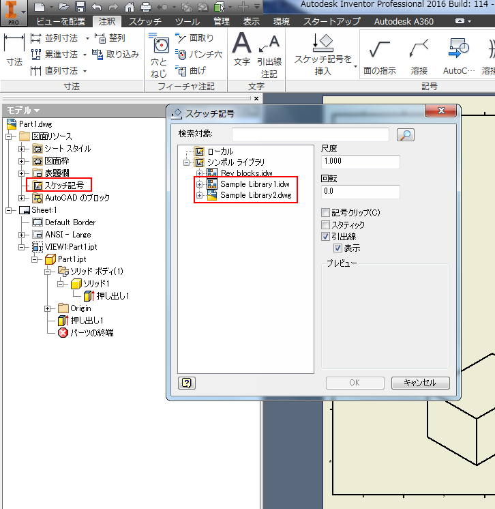Click the スケッチ記号を挿入 insert sketch symbol tool
Screen dimensions: 495x509
click(323, 55)
